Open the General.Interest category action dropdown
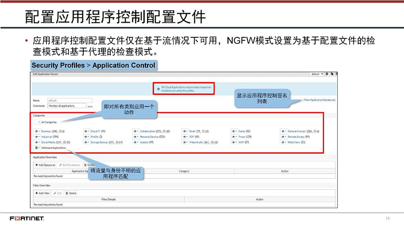Image resolution: width=404 pixels, height=227 pixels. pyautogui.click(x=284, y=131)
